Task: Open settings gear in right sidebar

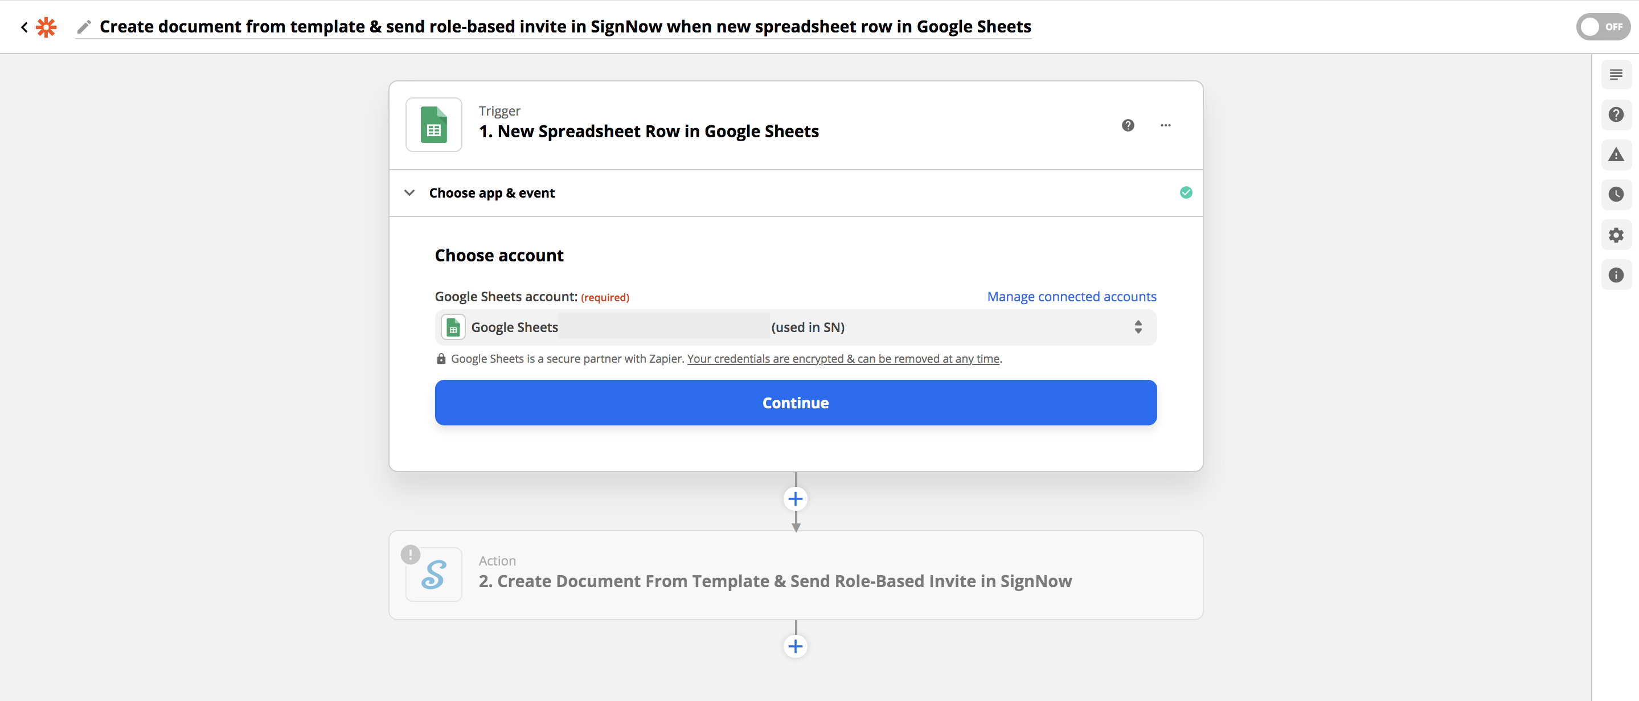Action: (x=1616, y=235)
